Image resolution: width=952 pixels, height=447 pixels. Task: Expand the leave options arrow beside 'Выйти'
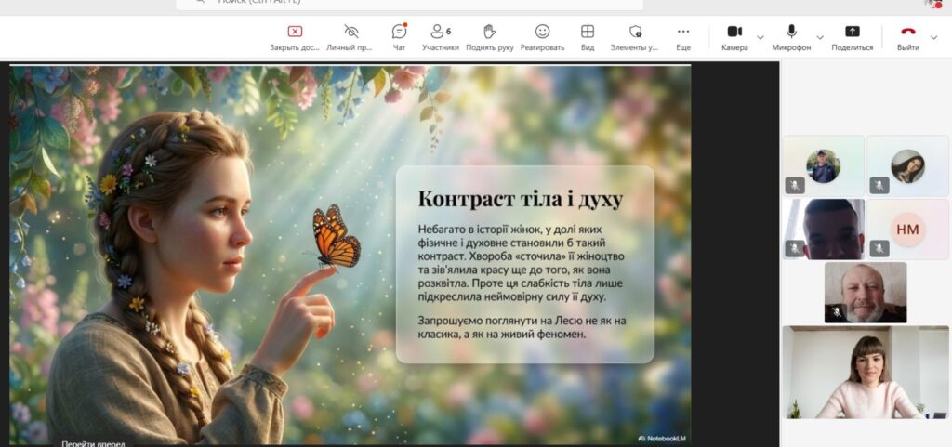[933, 37]
